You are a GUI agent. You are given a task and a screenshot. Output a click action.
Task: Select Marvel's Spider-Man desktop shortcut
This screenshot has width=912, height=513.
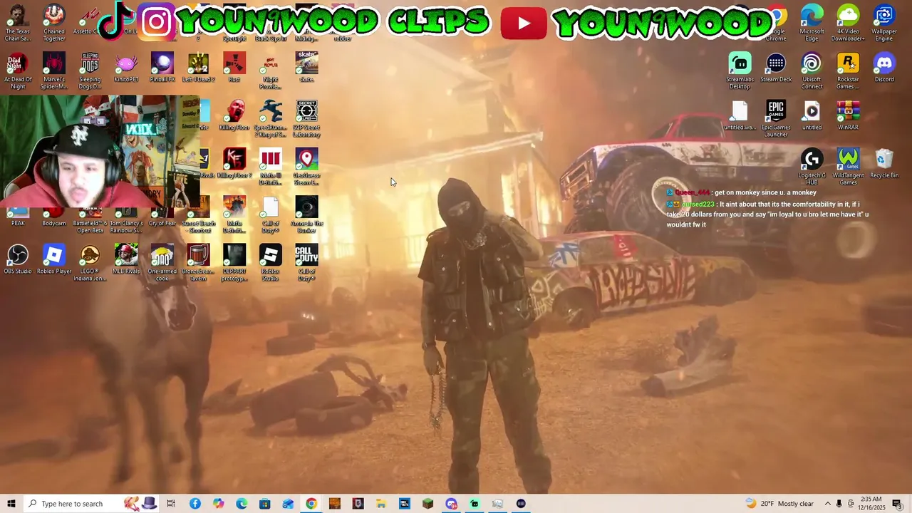click(x=53, y=71)
